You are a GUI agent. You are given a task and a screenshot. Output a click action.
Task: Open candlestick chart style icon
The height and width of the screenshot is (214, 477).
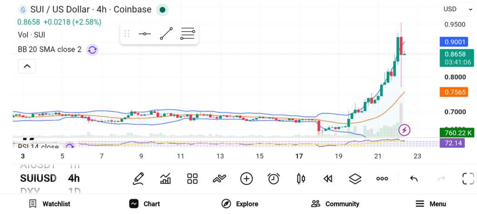(x=301, y=179)
